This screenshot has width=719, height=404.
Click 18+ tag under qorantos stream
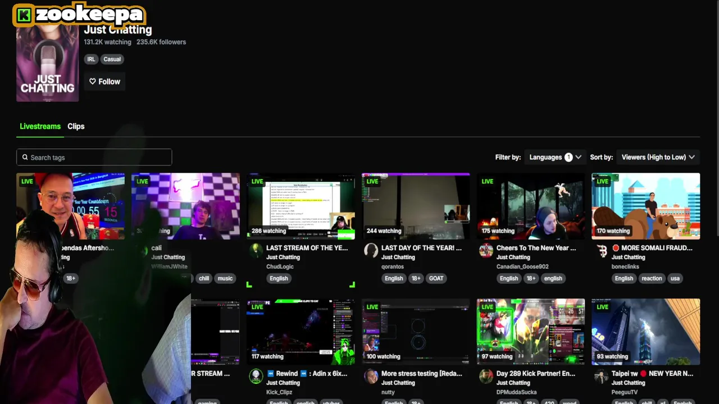tap(416, 278)
